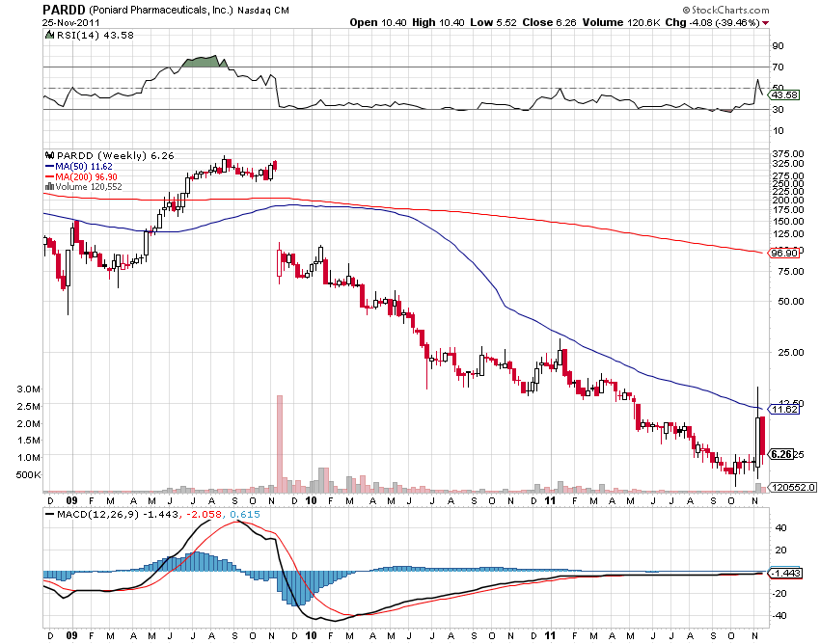Click the -40 MACD axis label
Image resolution: width=820 pixels, height=644 pixels.
pyautogui.click(x=779, y=616)
